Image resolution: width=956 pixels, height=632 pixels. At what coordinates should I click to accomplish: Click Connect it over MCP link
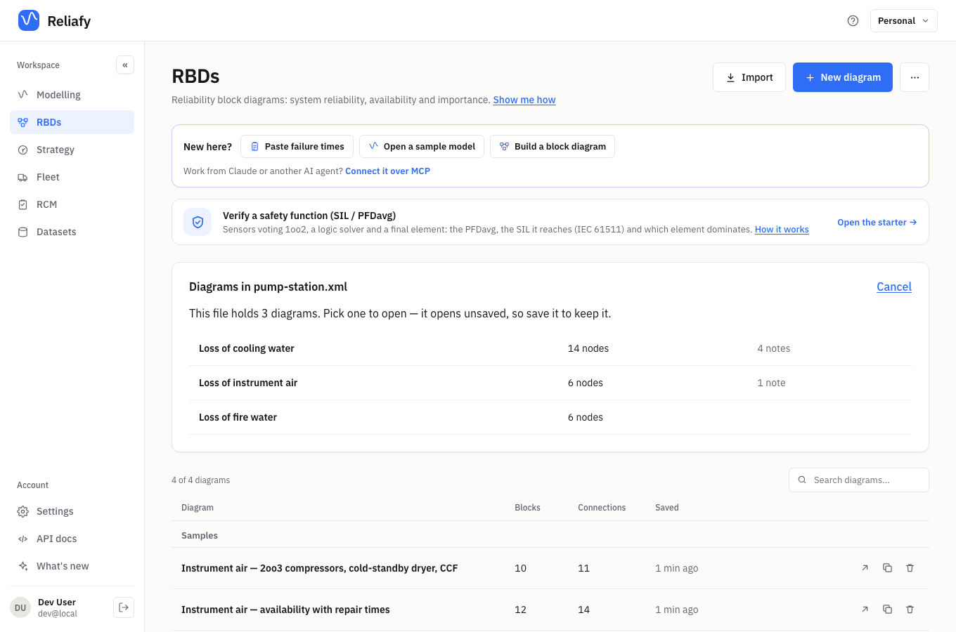(387, 171)
